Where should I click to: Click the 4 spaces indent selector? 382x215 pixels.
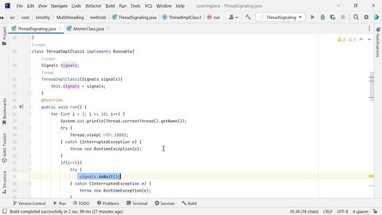(x=361, y=211)
